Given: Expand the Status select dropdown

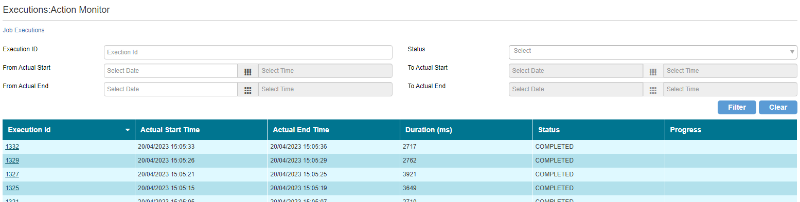Looking at the screenshot, I should pyautogui.click(x=653, y=52).
